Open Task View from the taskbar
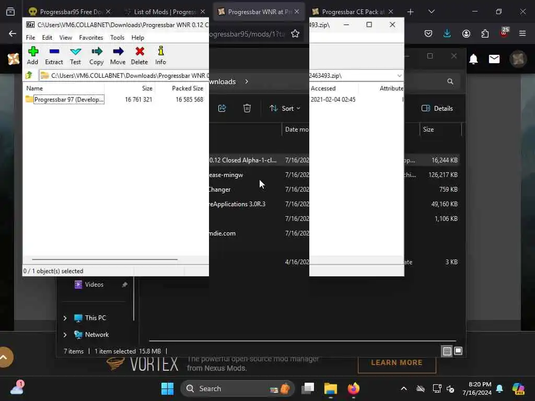 [308, 388]
